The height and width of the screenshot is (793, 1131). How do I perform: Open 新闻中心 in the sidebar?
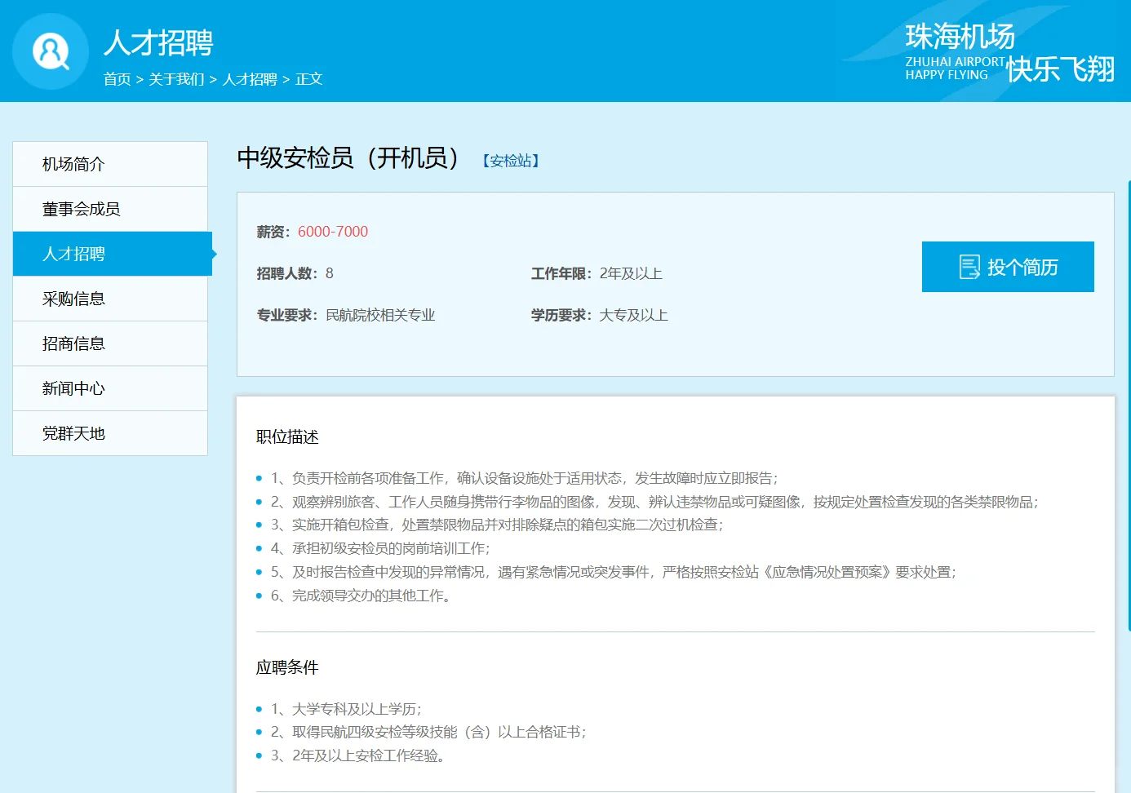110,388
